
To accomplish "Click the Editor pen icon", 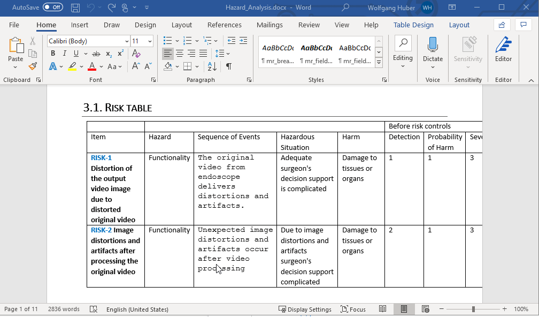I will click(504, 45).
